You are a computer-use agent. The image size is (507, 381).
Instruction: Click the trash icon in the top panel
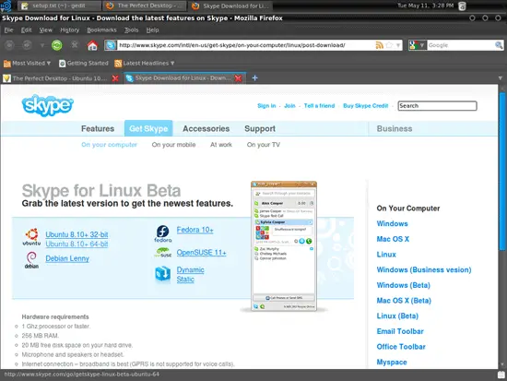click(463, 6)
